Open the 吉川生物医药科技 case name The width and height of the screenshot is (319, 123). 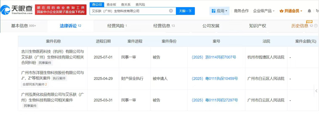coord(53,57)
